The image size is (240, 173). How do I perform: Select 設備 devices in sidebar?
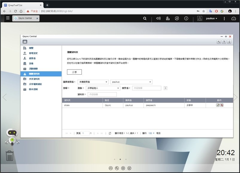tap(41, 64)
